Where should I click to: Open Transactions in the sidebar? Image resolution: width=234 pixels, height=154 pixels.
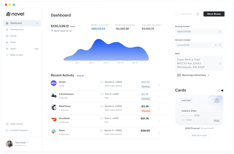[17, 30]
